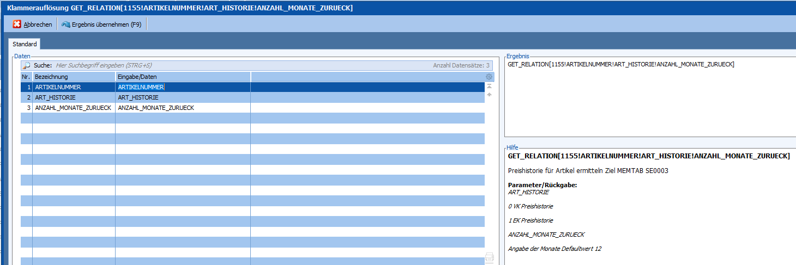The width and height of the screenshot is (796, 265).
Task: Switch to the Standard tab
Action: (x=25, y=44)
